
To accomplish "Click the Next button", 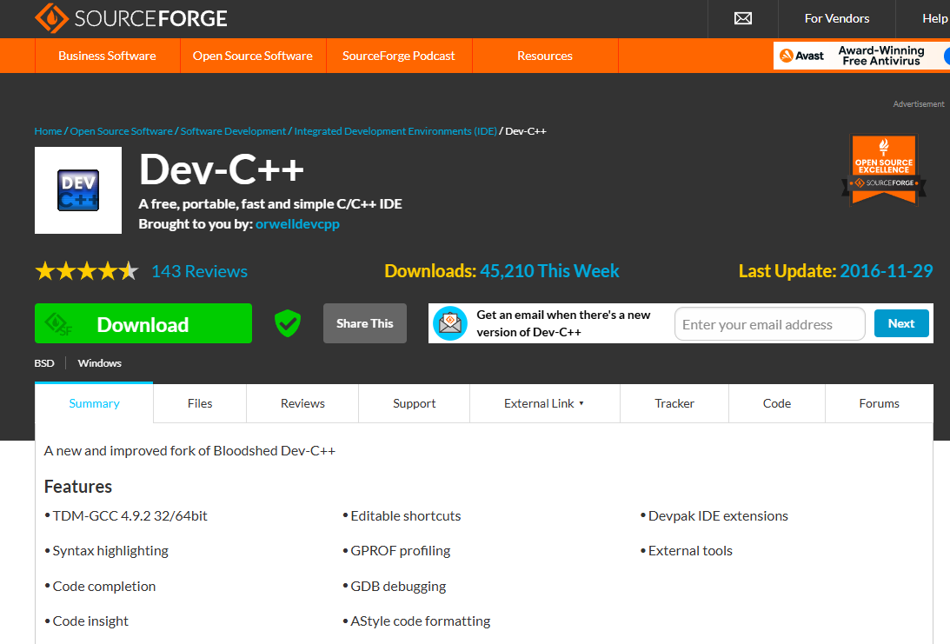I will click(901, 323).
